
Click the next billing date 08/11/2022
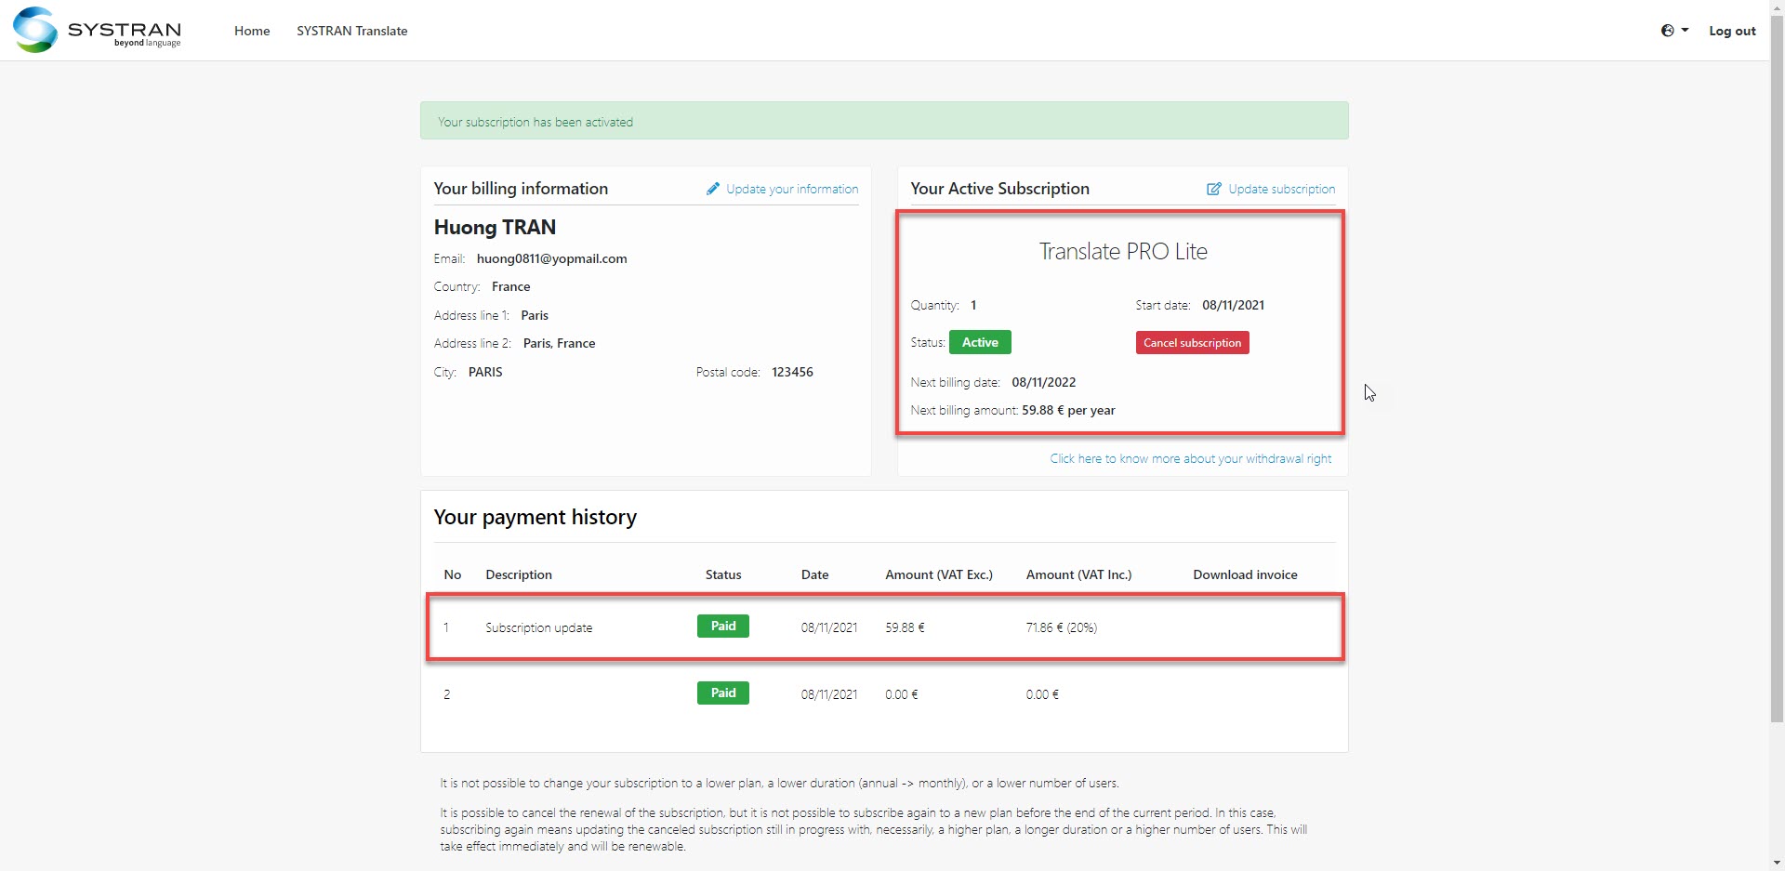tap(1044, 382)
